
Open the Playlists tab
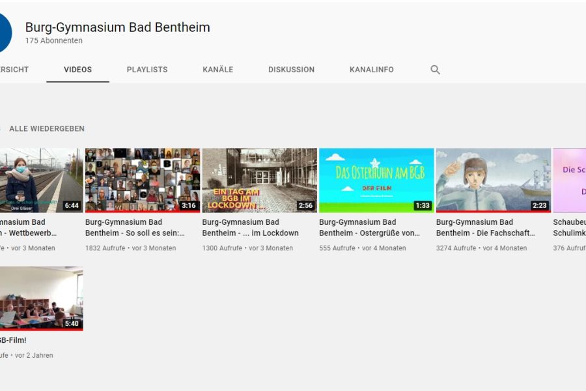tap(147, 70)
